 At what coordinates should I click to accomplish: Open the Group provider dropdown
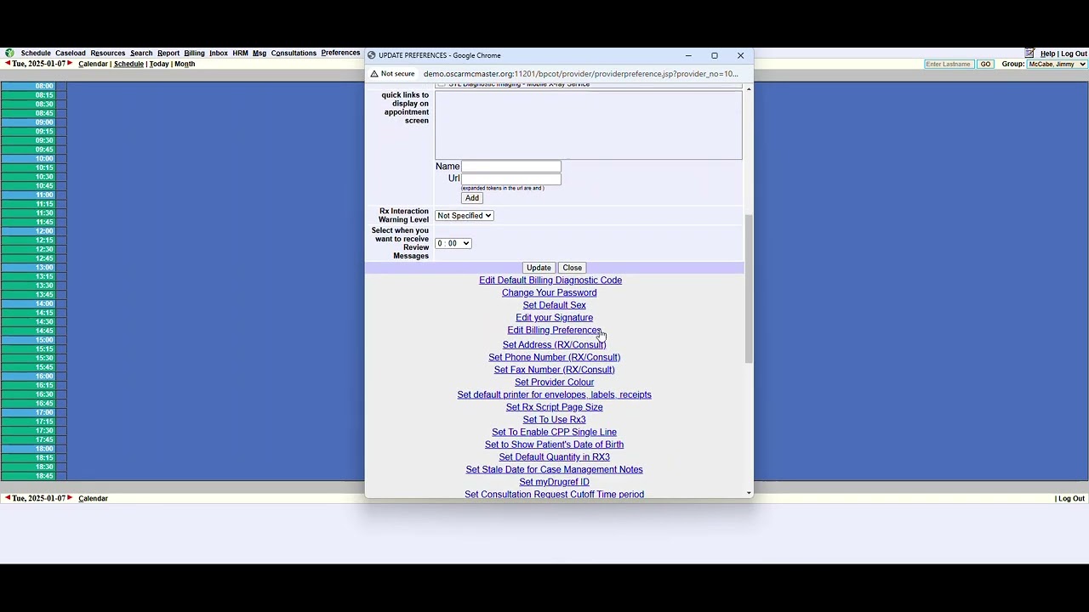pyautogui.click(x=1057, y=65)
